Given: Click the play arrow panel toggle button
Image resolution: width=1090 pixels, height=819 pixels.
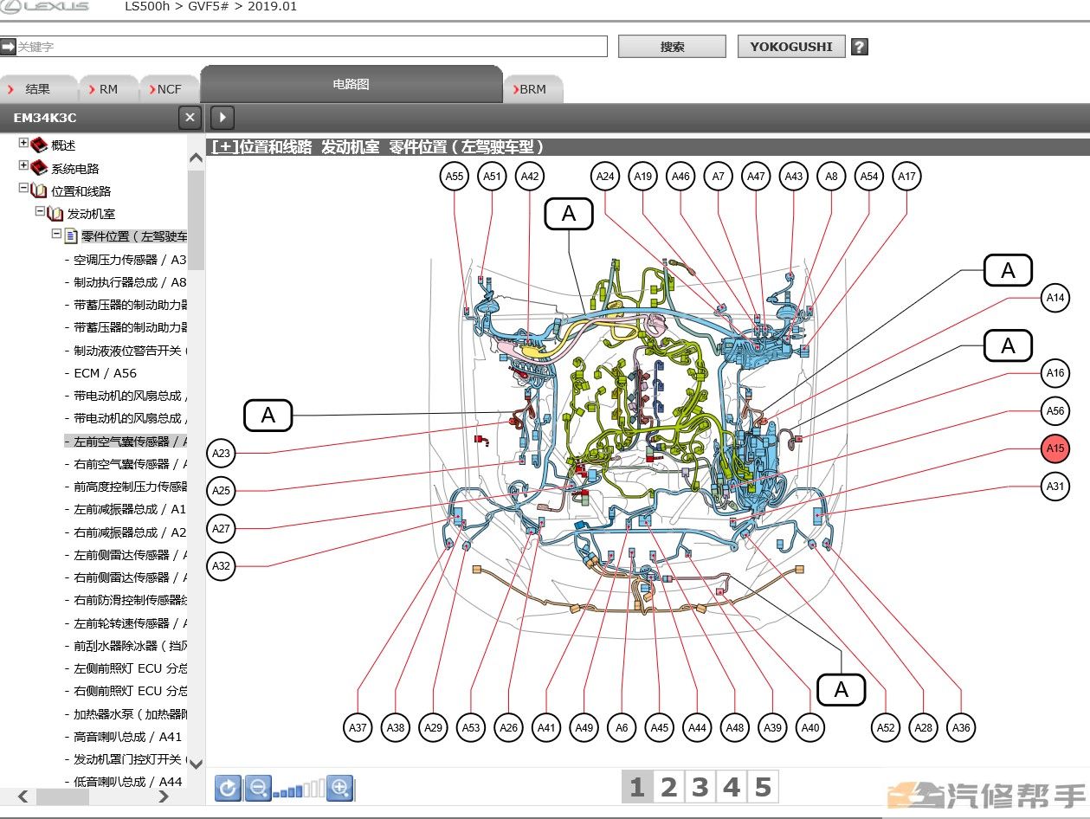Looking at the screenshot, I should click(223, 118).
